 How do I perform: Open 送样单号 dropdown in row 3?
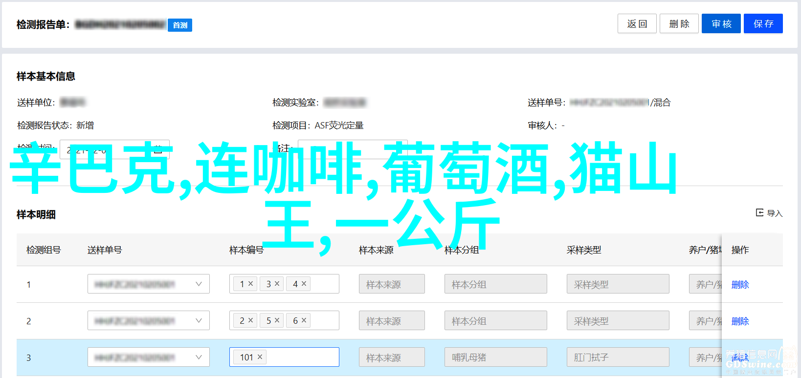pyautogui.click(x=148, y=357)
